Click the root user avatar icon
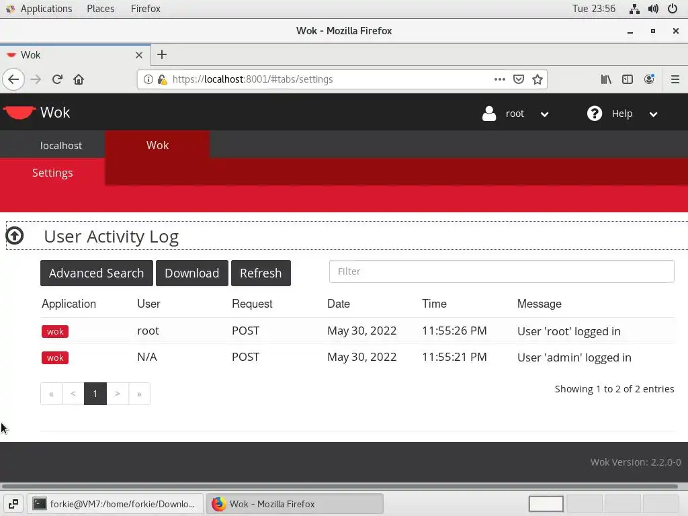The image size is (688, 516). coord(489,114)
